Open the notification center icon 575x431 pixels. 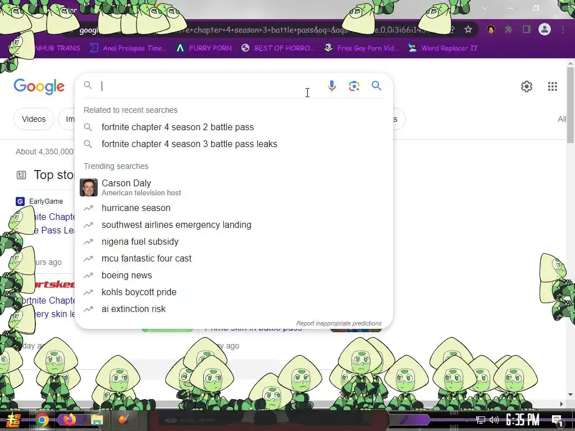coord(557,420)
